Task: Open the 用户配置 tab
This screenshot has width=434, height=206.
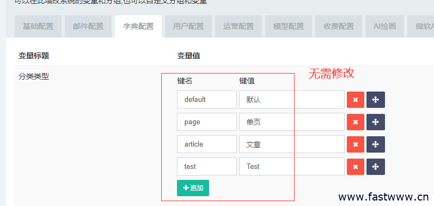Action: click(188, 26)
